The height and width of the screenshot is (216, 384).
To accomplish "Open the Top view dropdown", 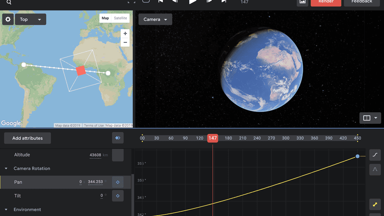I will pyautogui.click(x=31, y=19).
